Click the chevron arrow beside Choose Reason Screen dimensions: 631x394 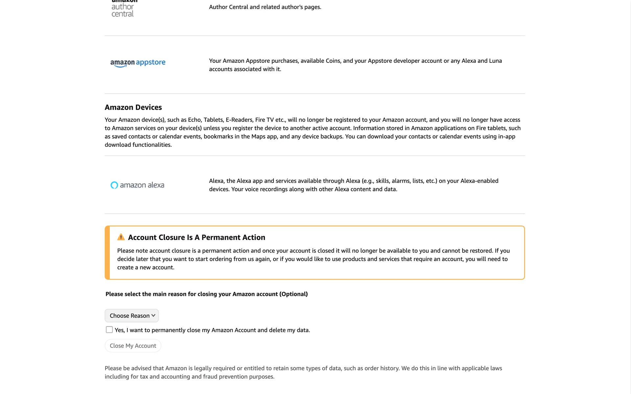(x=153, y=316)
